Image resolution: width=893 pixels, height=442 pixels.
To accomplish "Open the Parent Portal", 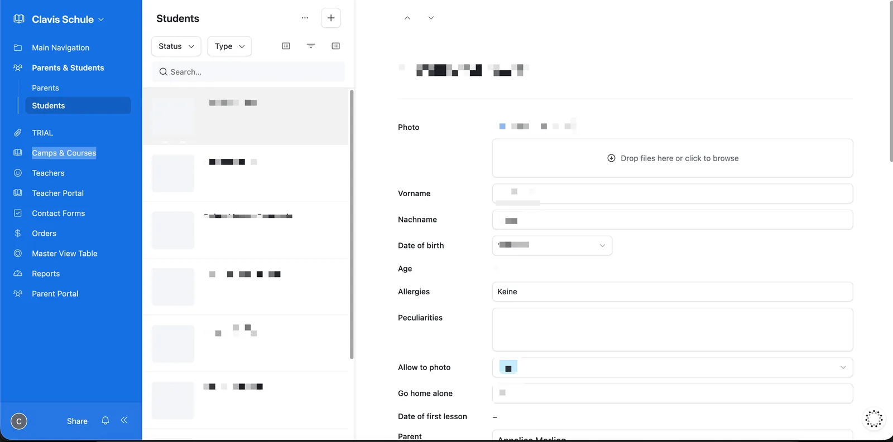I will coord(55,294).
